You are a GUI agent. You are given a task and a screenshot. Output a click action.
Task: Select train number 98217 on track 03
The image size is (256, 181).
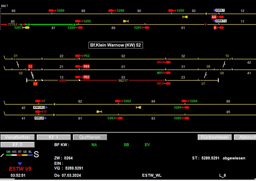pyautogui.click(x=123, y=81)
